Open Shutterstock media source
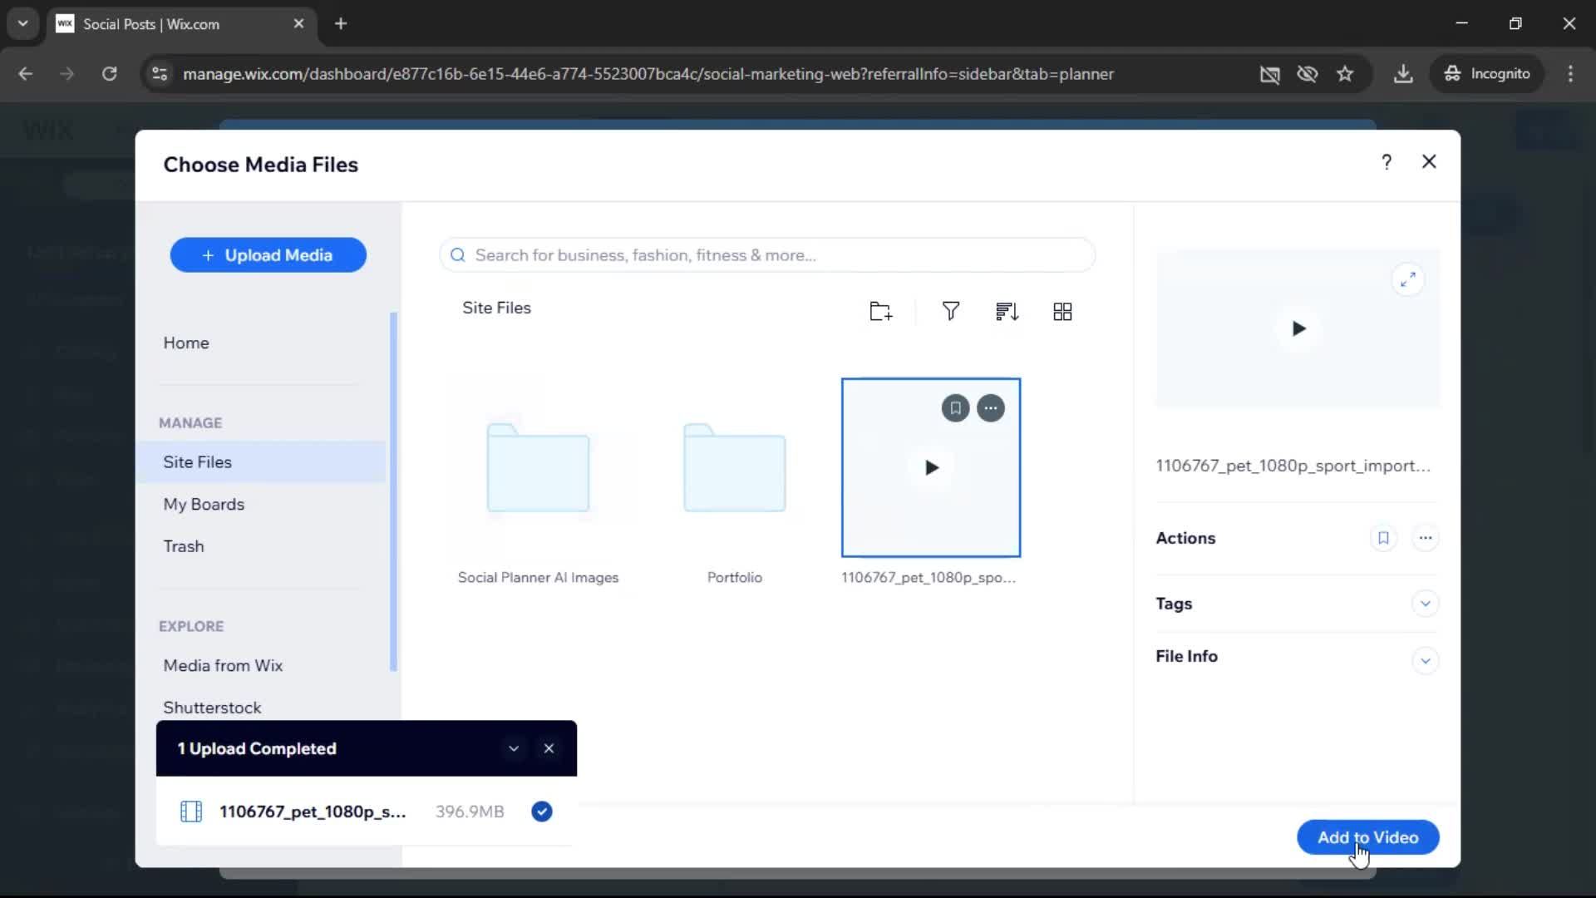Image resolution: width=1596 pixels, height=898 pixels. [x=212, y=707]
